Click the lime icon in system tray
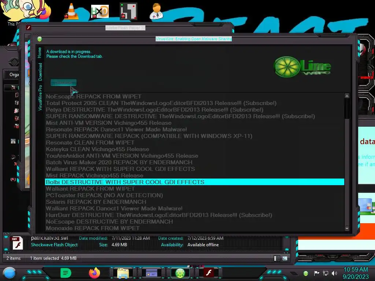 click(x=306, y=273)
